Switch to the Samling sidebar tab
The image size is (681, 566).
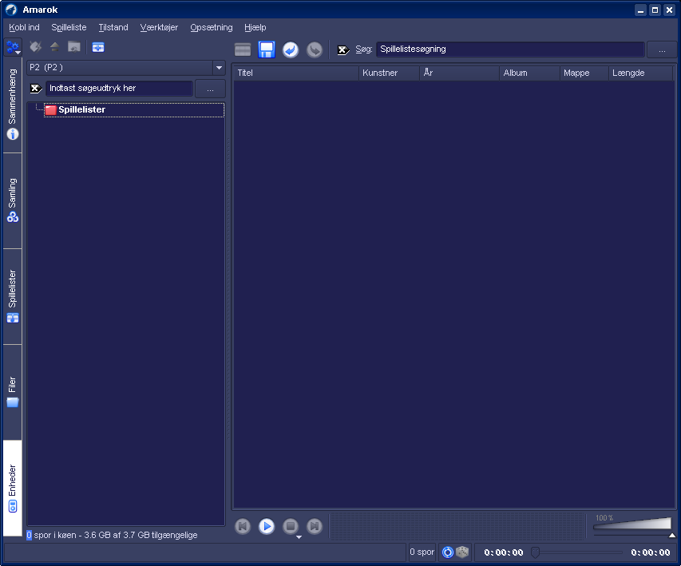tap(13, 200)
